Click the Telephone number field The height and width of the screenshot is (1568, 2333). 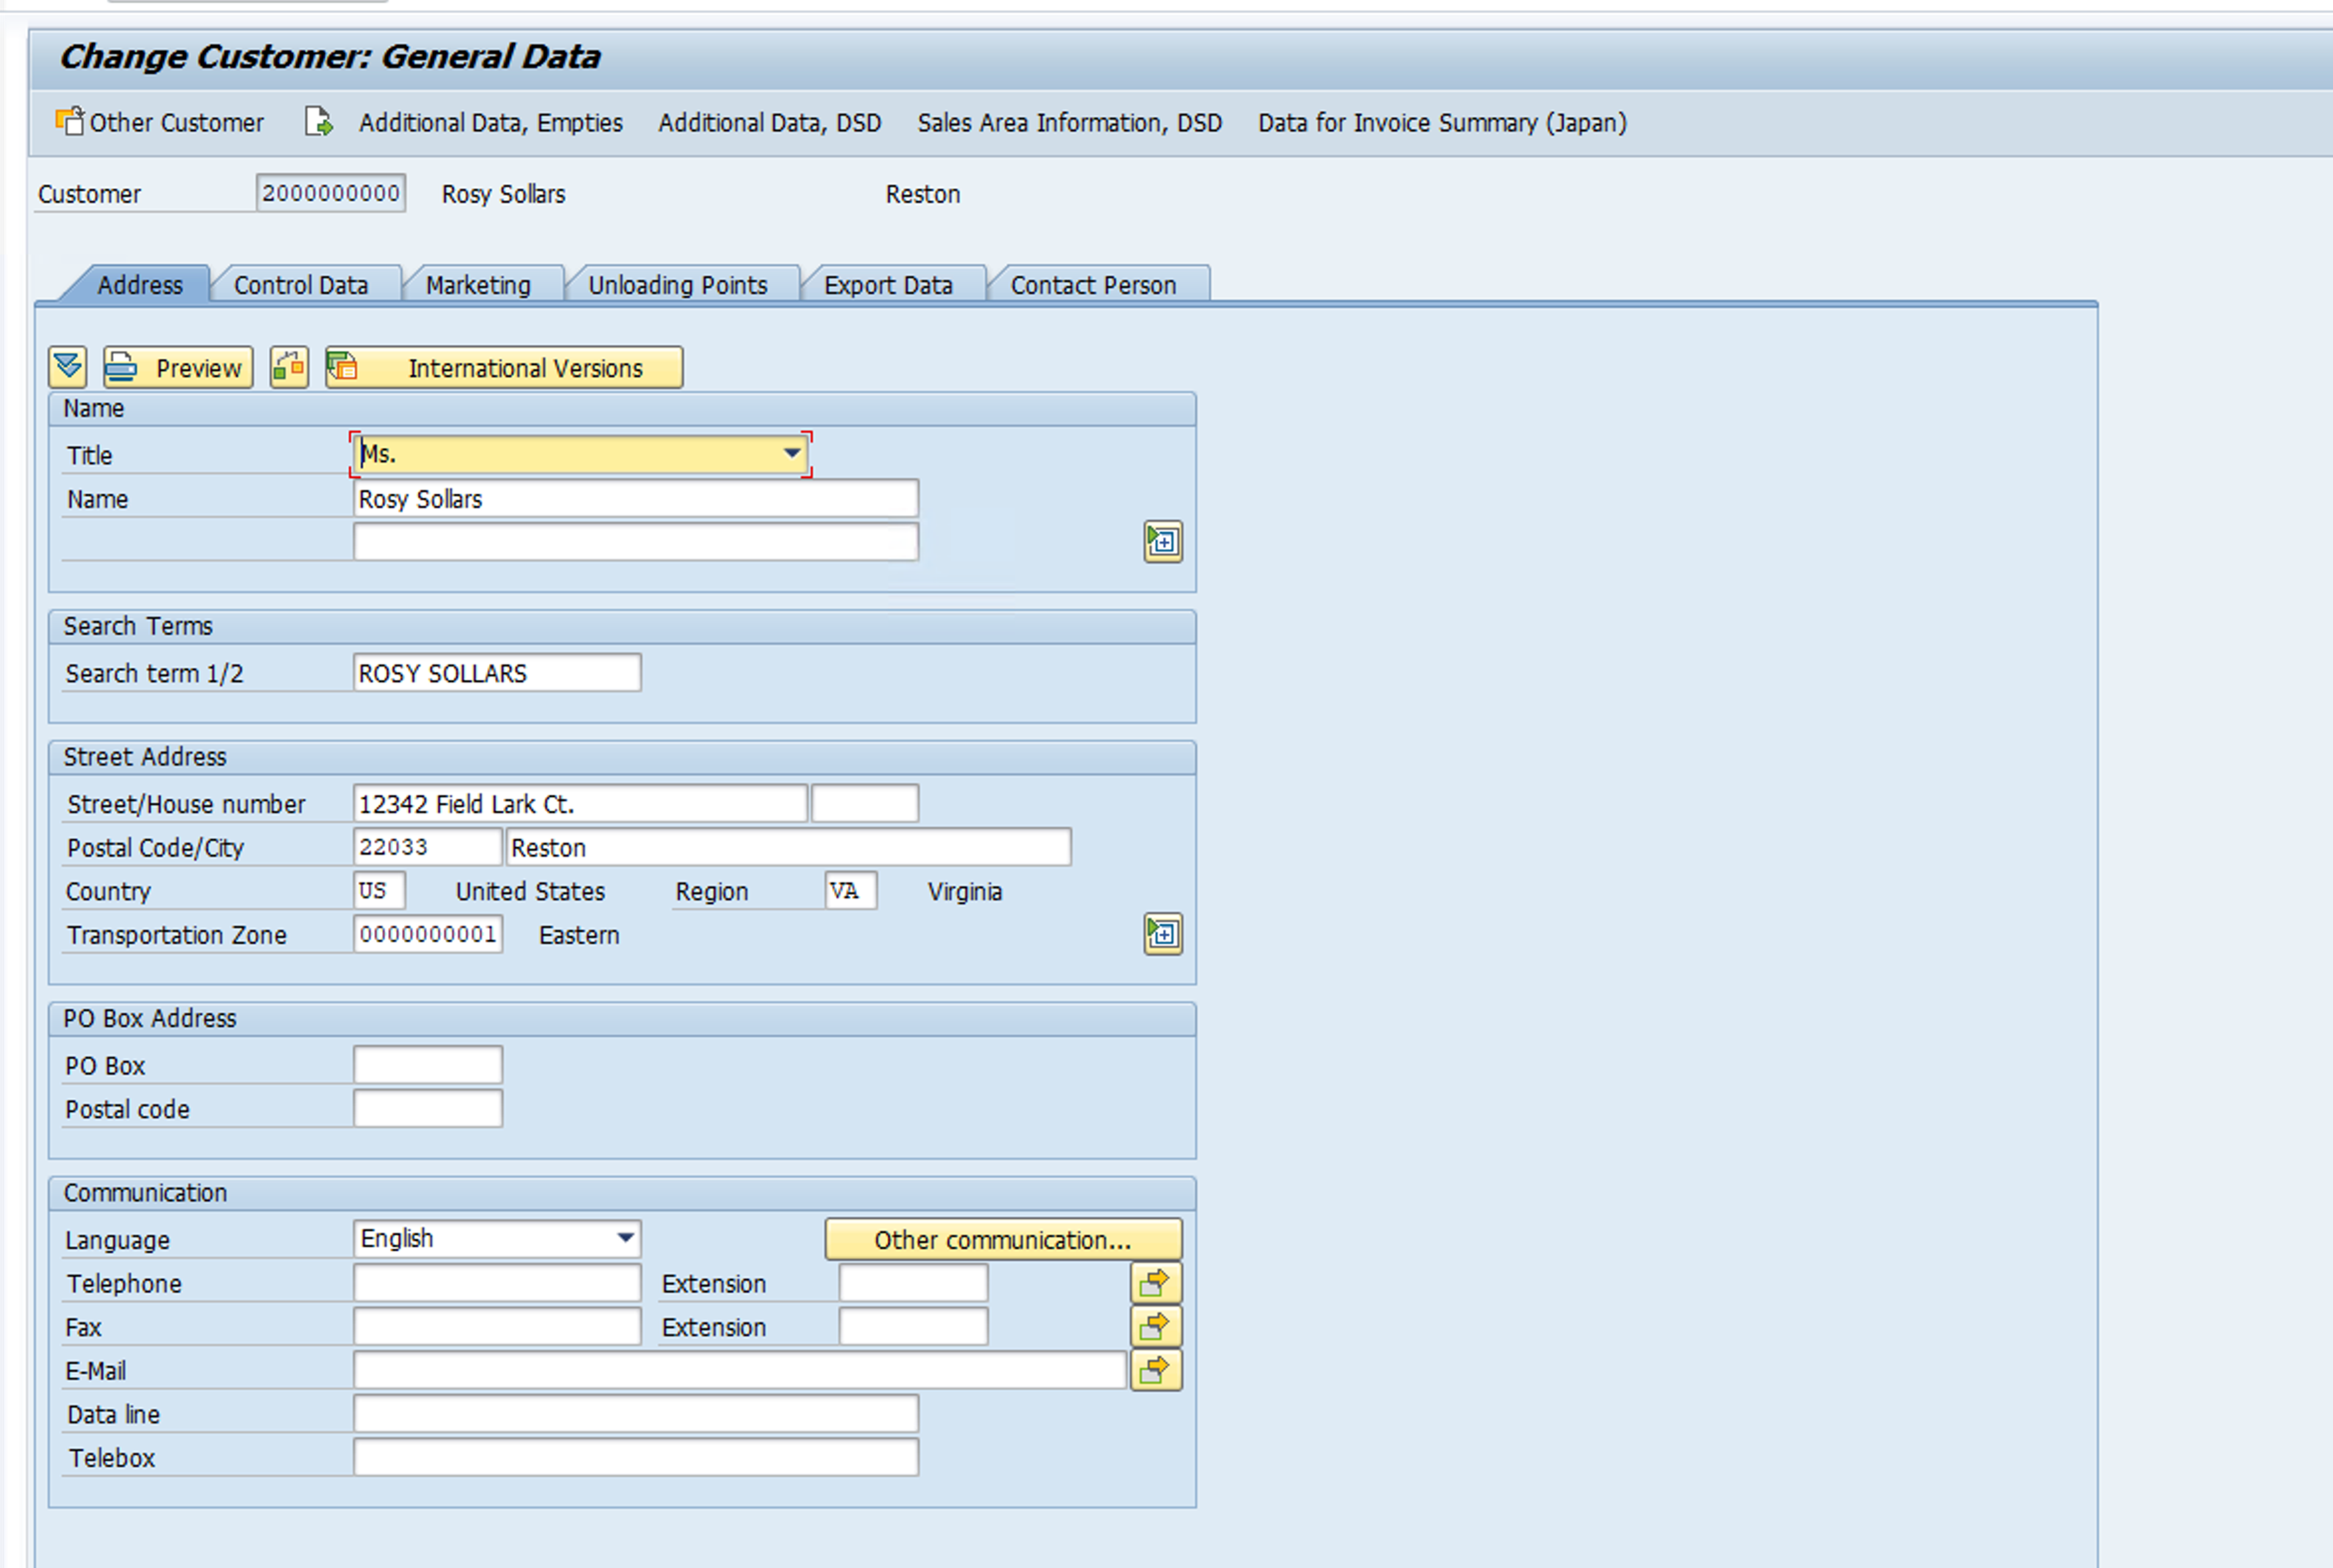click(497, 1283)
